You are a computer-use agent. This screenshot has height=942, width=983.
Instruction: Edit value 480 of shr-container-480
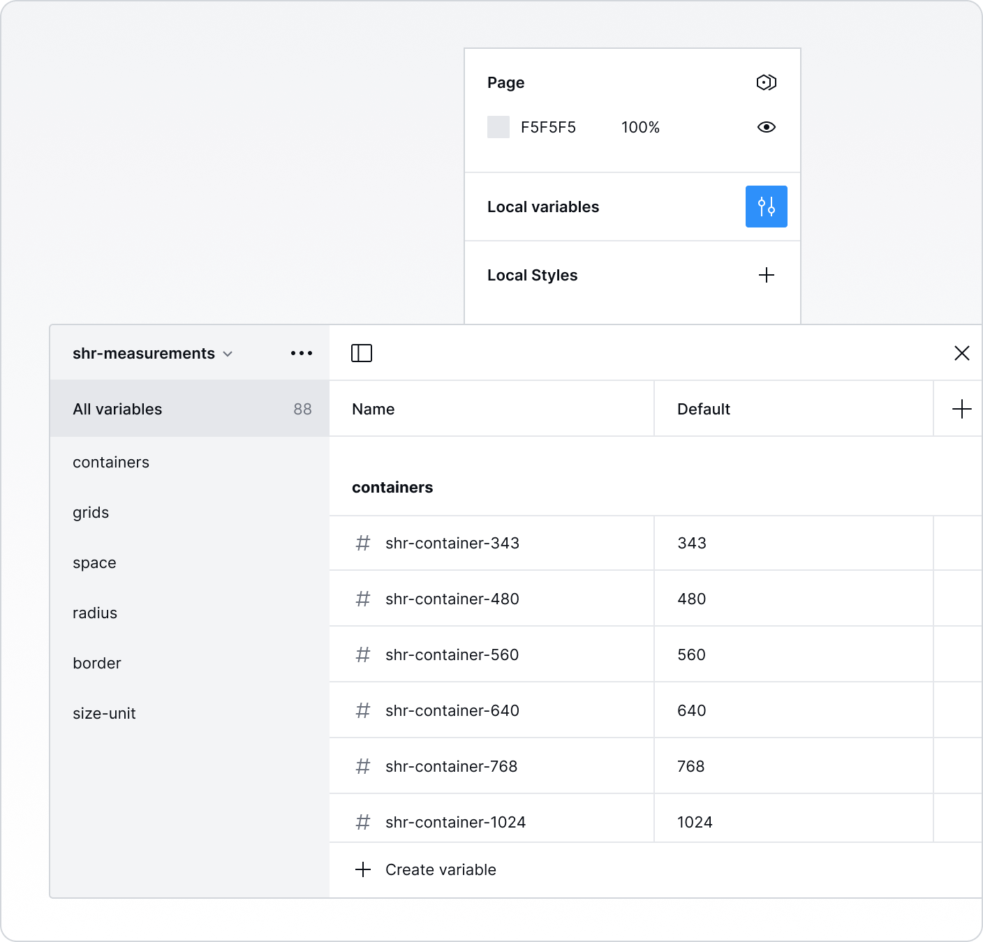[x=692, y=599]
